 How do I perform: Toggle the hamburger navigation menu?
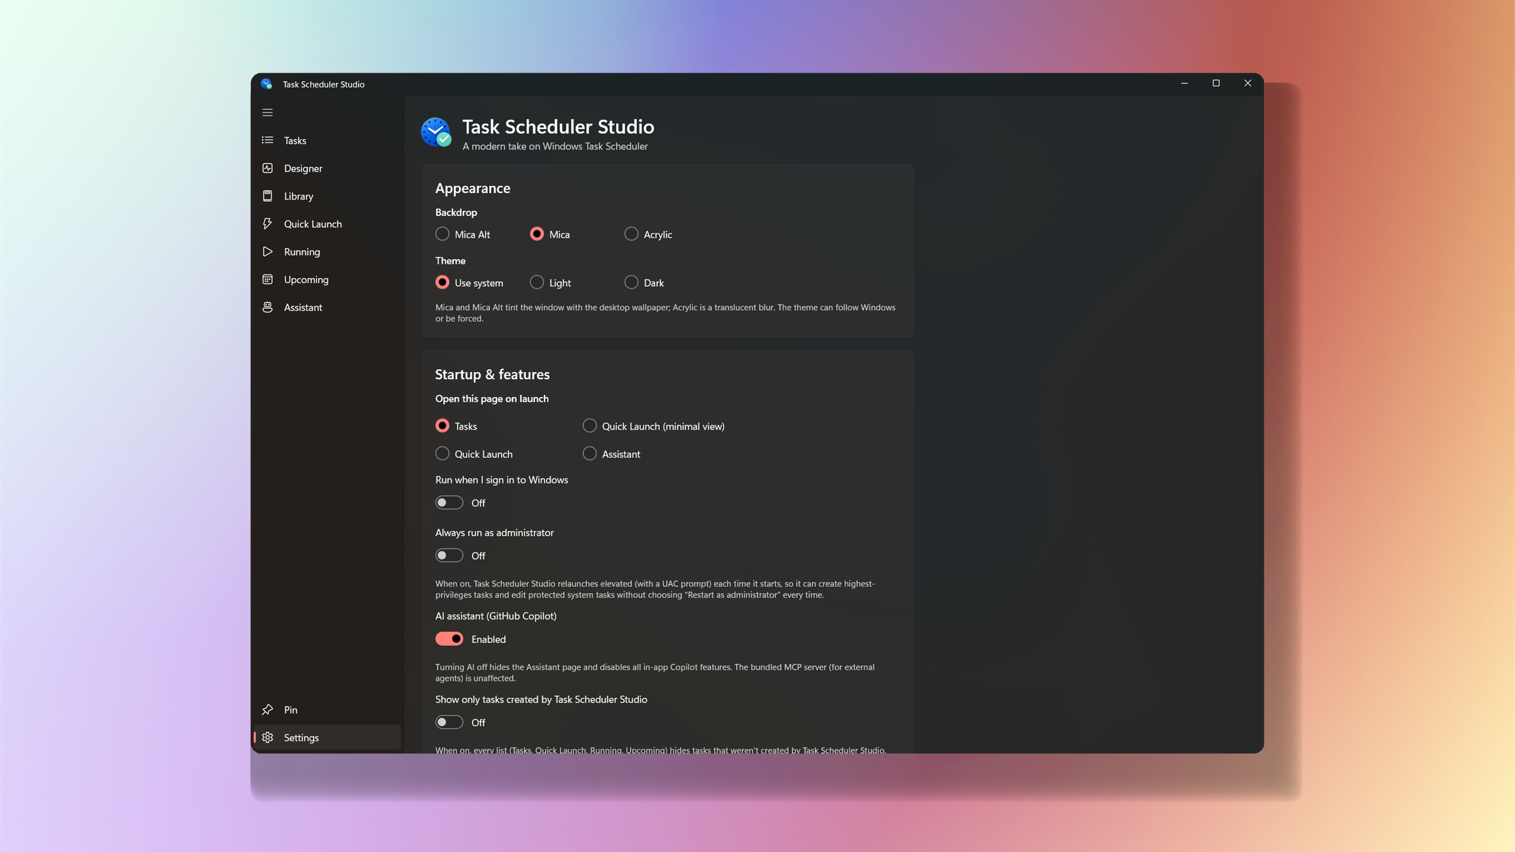[x=267, y=112]
